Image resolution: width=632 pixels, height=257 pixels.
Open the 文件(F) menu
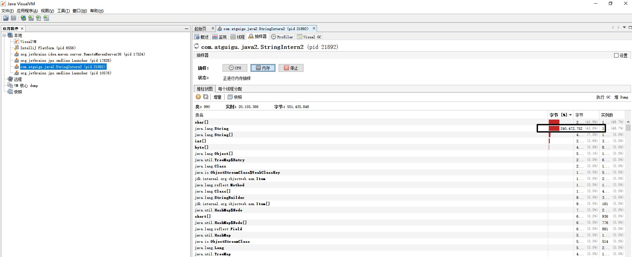pos(8,11)
